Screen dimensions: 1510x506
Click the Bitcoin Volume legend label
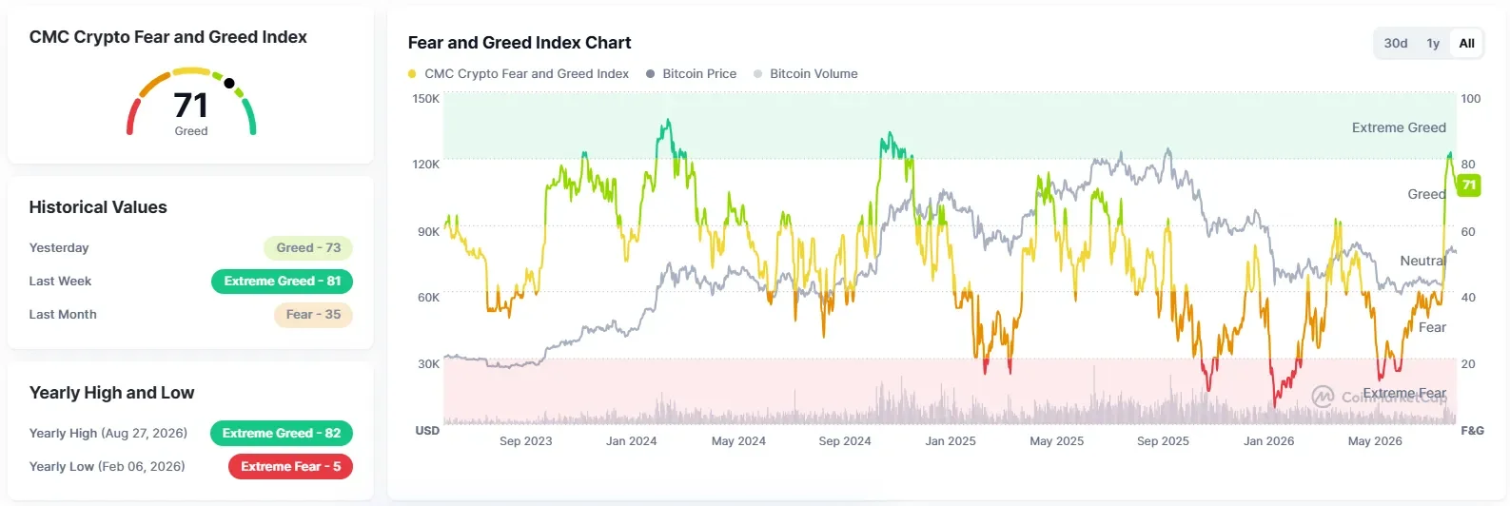(x=814, y=74)
